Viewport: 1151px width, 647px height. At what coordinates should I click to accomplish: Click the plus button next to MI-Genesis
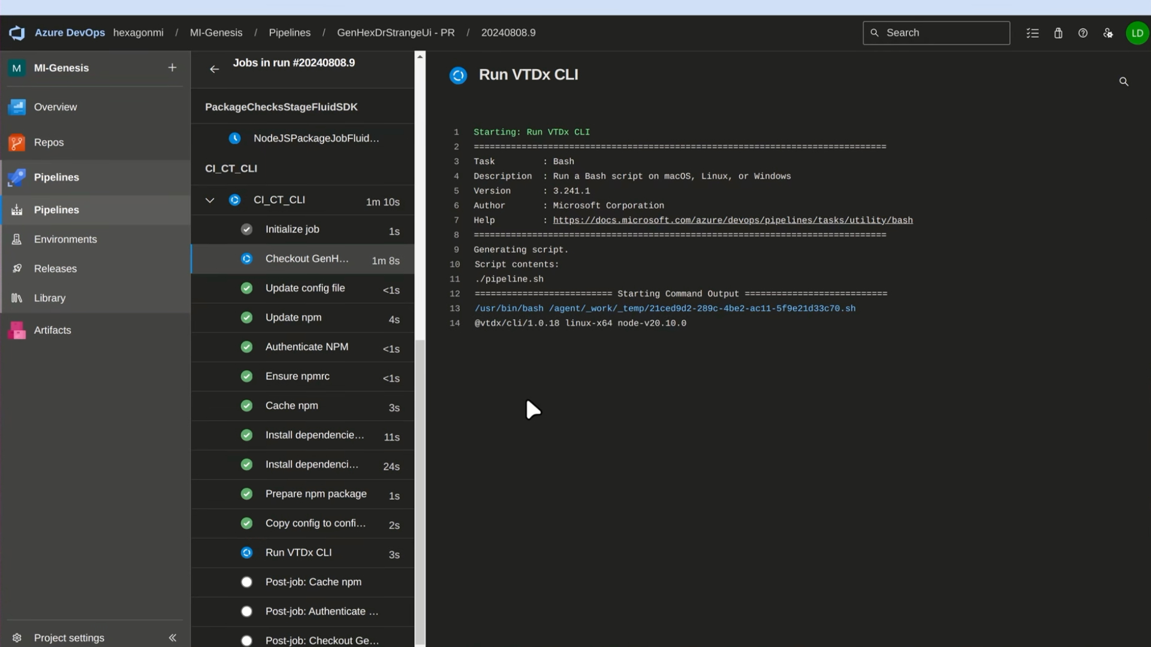pyautogui.click(x=172, y=68)
